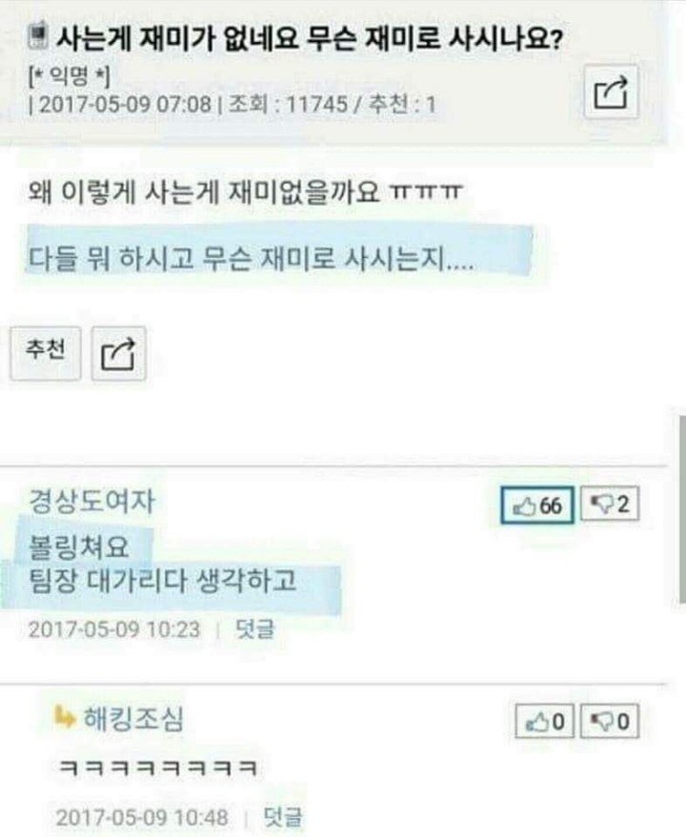Click the comment text 볼링쳐요

[78, 547]
